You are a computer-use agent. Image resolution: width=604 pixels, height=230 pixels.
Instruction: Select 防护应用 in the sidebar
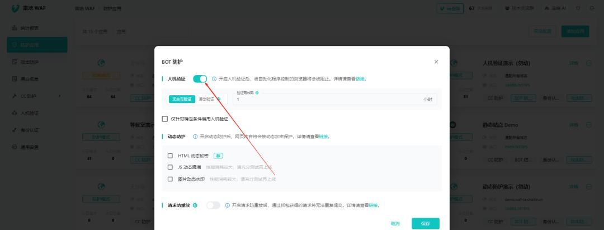(x=37, y=45)
